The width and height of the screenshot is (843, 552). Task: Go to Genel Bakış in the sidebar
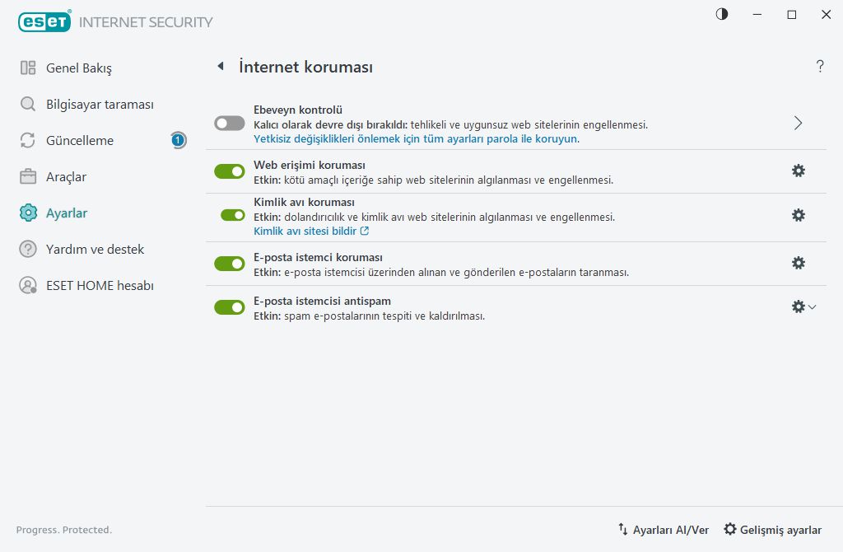pyautogui.click(x=78, y=68)
